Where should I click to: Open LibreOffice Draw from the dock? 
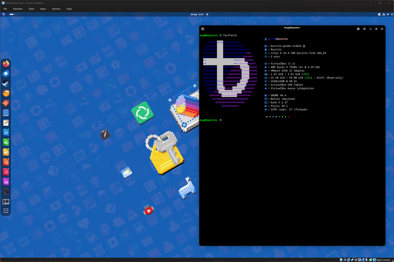click(x=6, y=152)
